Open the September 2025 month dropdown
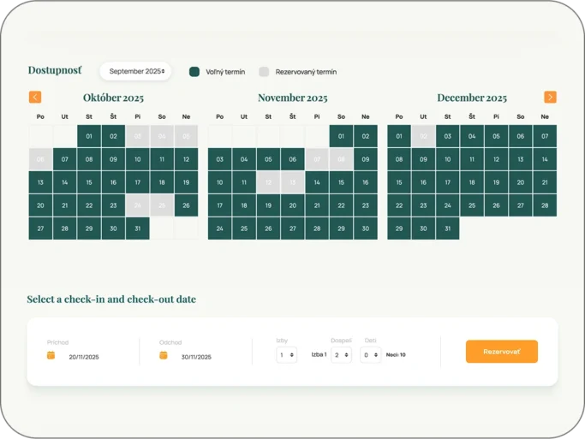Image resolution: width=585 pixels, height=439 pixels. tap(135, 71)
